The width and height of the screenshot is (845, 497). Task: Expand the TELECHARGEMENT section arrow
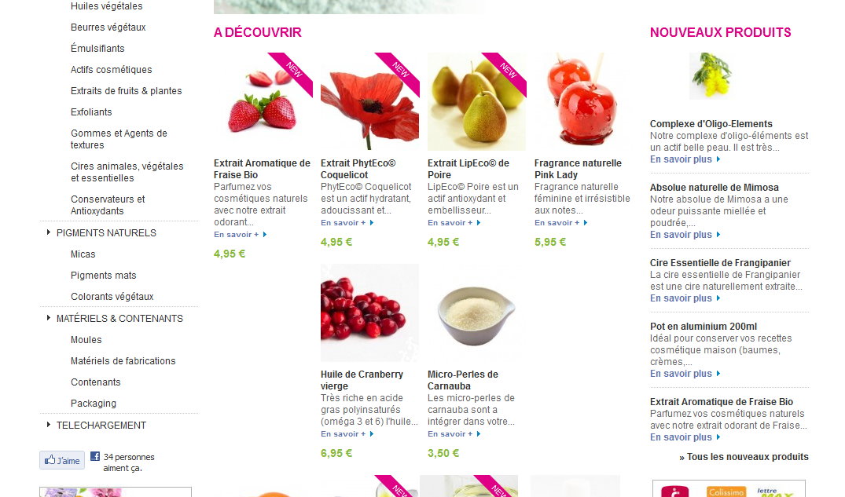coord(49,425)
